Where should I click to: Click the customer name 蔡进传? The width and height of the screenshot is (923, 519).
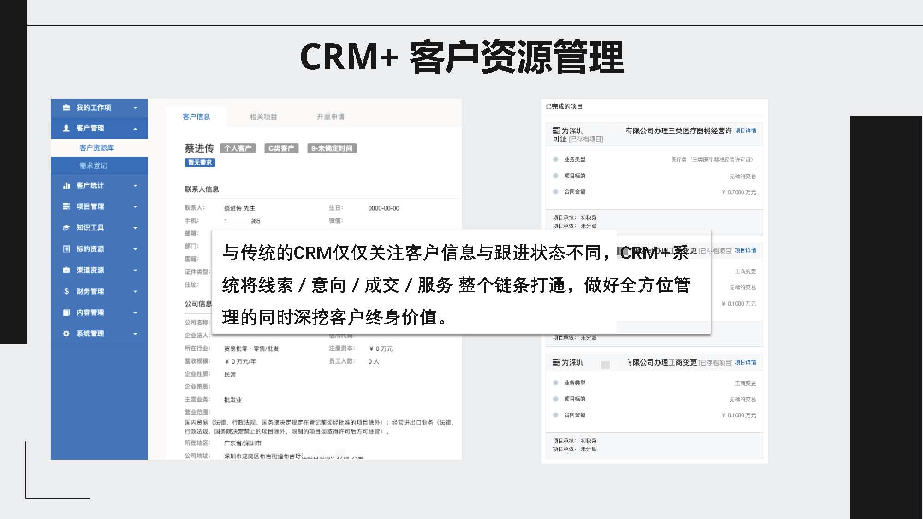click(x=199, y=148)
